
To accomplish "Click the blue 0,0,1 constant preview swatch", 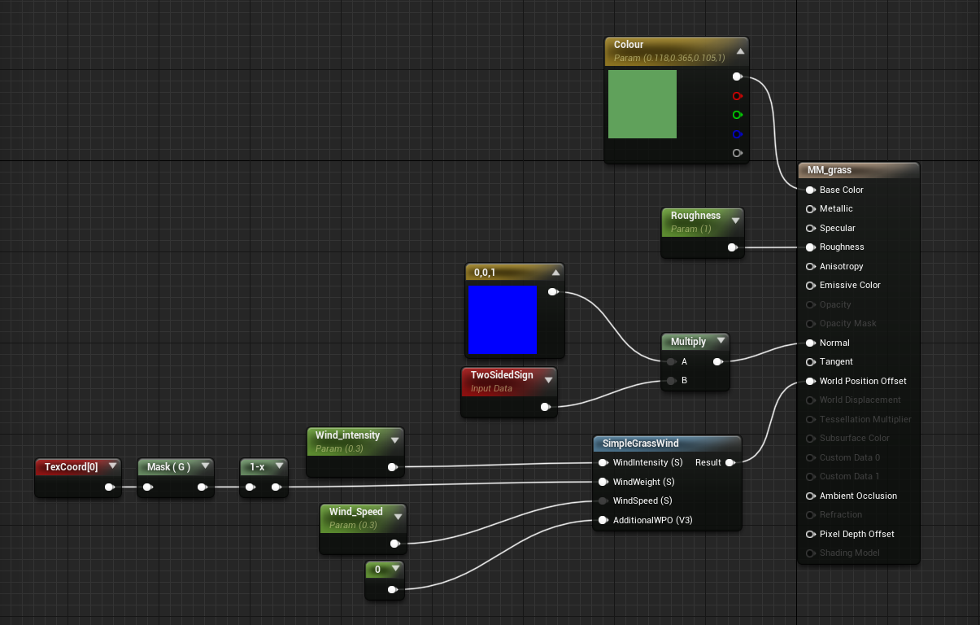I will pos(503,320).
